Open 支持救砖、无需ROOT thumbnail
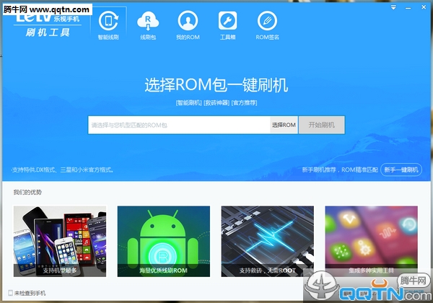 pos(267,241)
